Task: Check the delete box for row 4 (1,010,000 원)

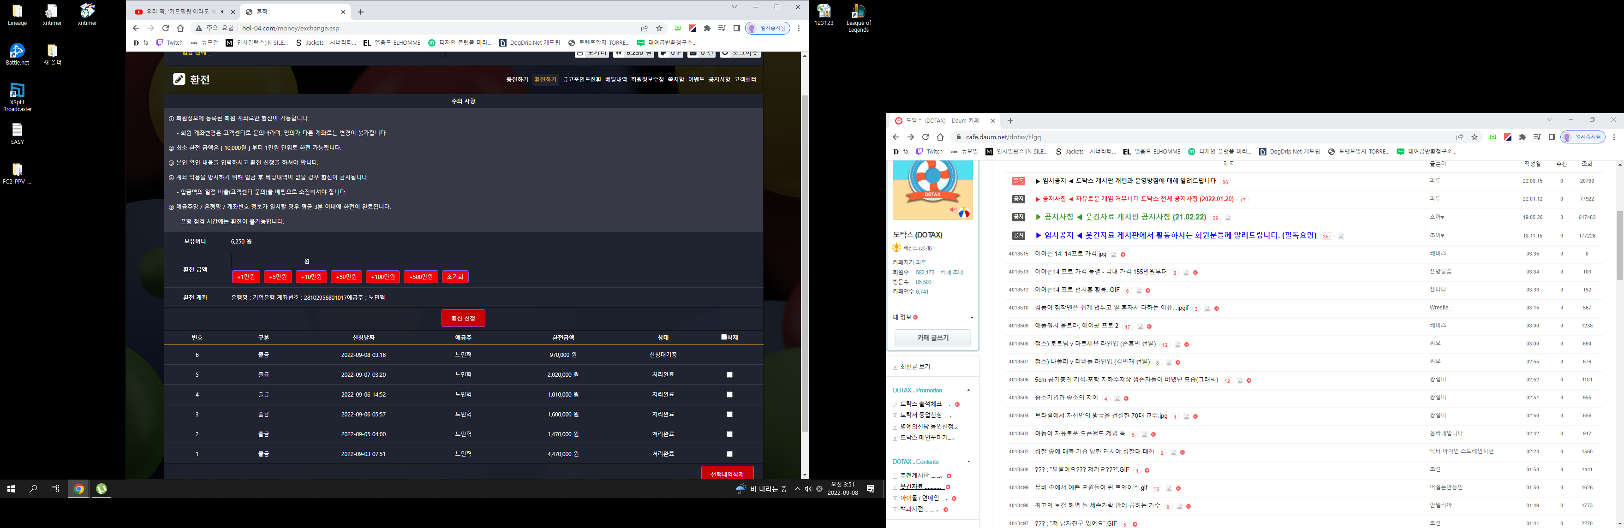Action: pos(729,394)
